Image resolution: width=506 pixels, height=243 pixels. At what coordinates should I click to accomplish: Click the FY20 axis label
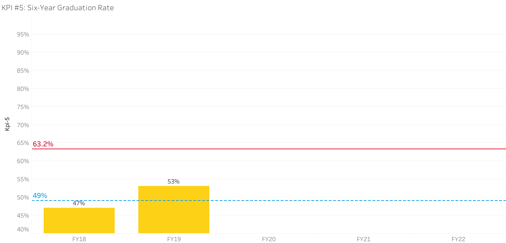[x=269, y=239]
